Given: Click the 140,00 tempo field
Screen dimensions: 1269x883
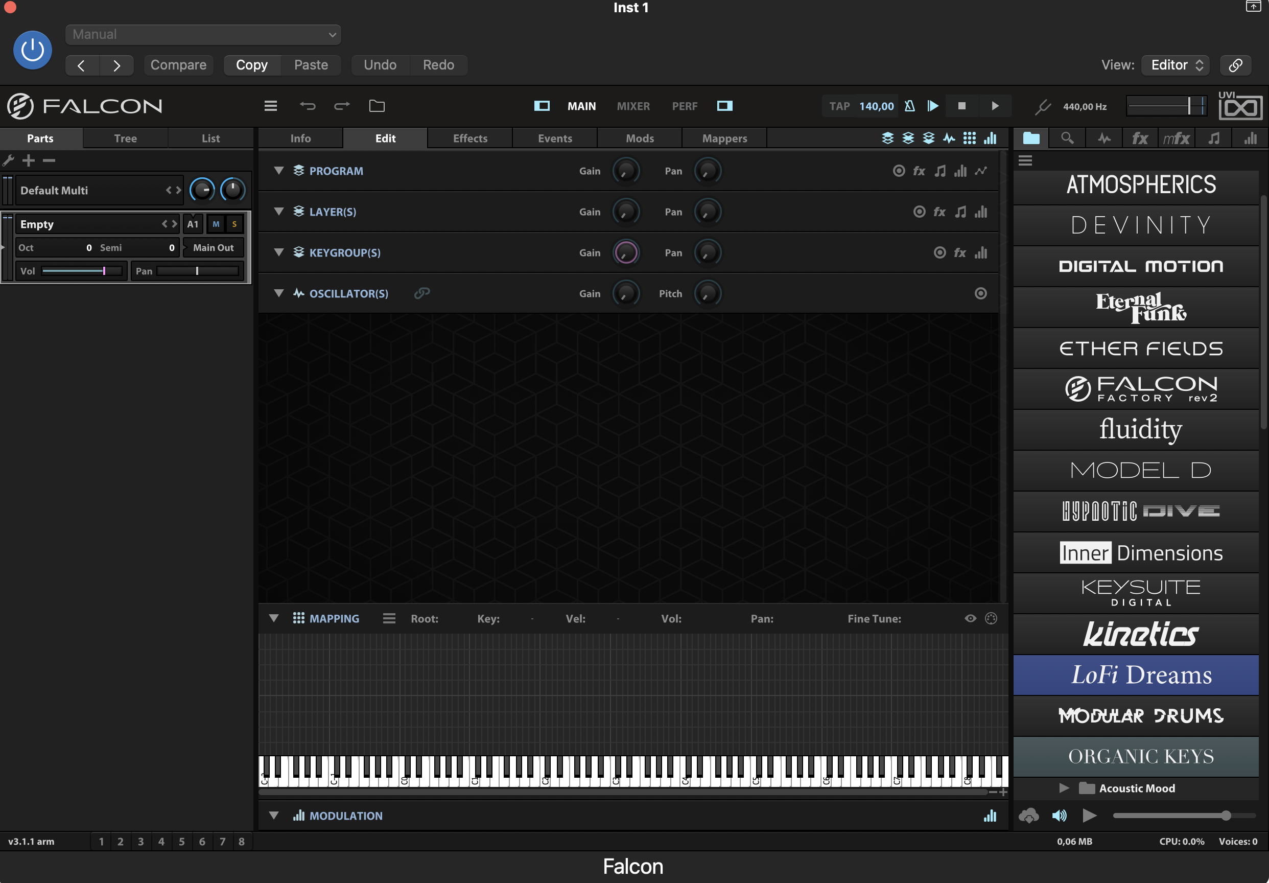Looking at the screenshot, I should tap(876, 106).
